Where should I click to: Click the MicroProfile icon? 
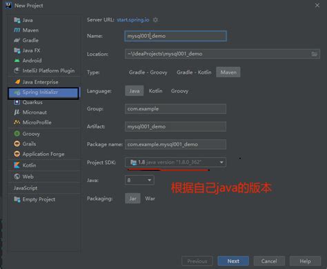coord(17,122)
